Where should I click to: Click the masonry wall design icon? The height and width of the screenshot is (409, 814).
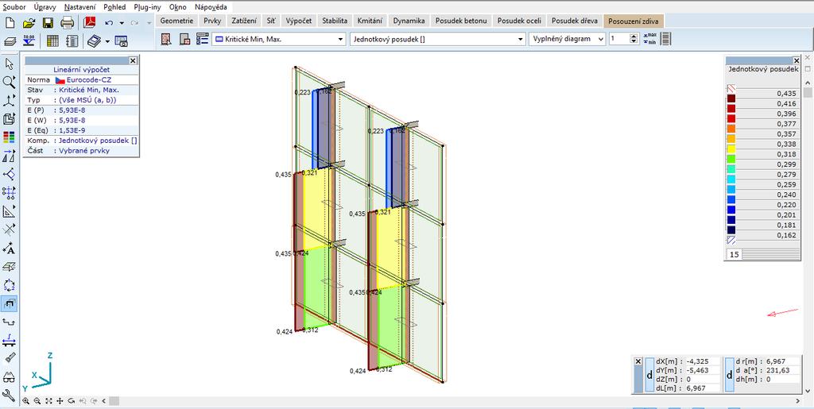point(166,39)
